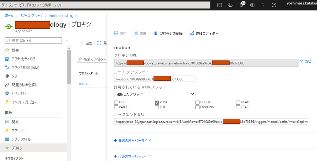Click the sidebar scrollbar thumb
This screenshot has height=161, width=317.
click(x=69, y=67)
